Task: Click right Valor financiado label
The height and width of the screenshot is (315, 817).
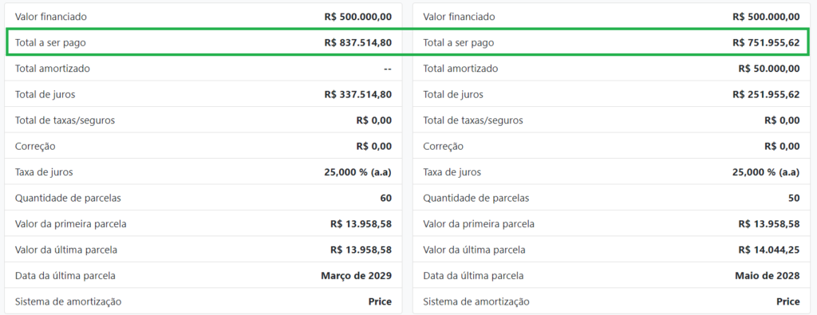Action: click(459, 17)
